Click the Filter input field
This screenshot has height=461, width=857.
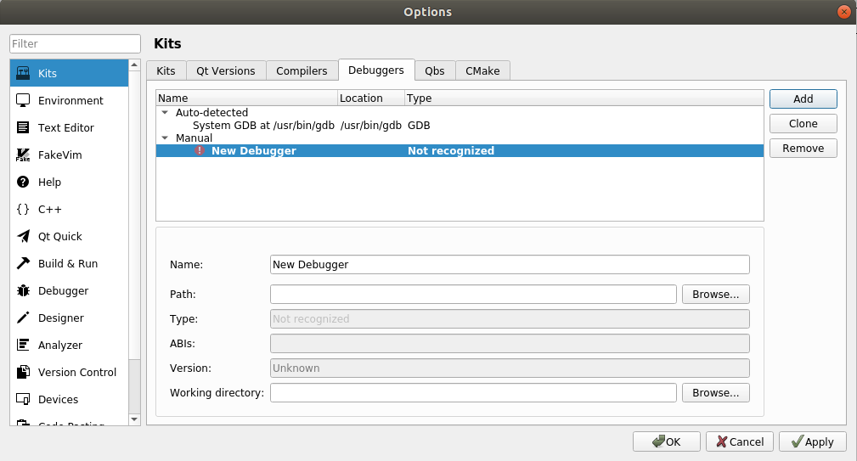(75, 44)
